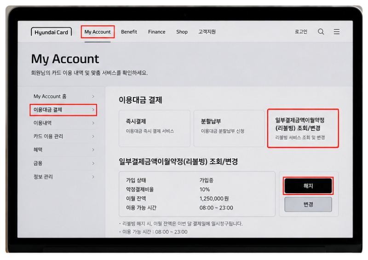Image resolution: width=368 pixels, height=260 pixels.
Task: Open the 고객지원 menu
Action: pyautogui.click(x=207, y=32)
